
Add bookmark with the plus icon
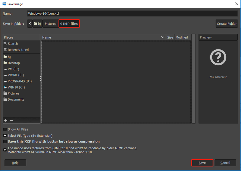[6, 120]
